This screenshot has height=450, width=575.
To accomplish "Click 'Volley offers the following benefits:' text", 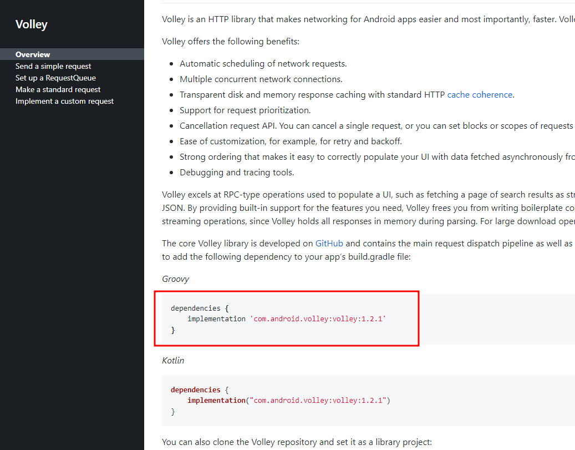I will click(231, 42).
